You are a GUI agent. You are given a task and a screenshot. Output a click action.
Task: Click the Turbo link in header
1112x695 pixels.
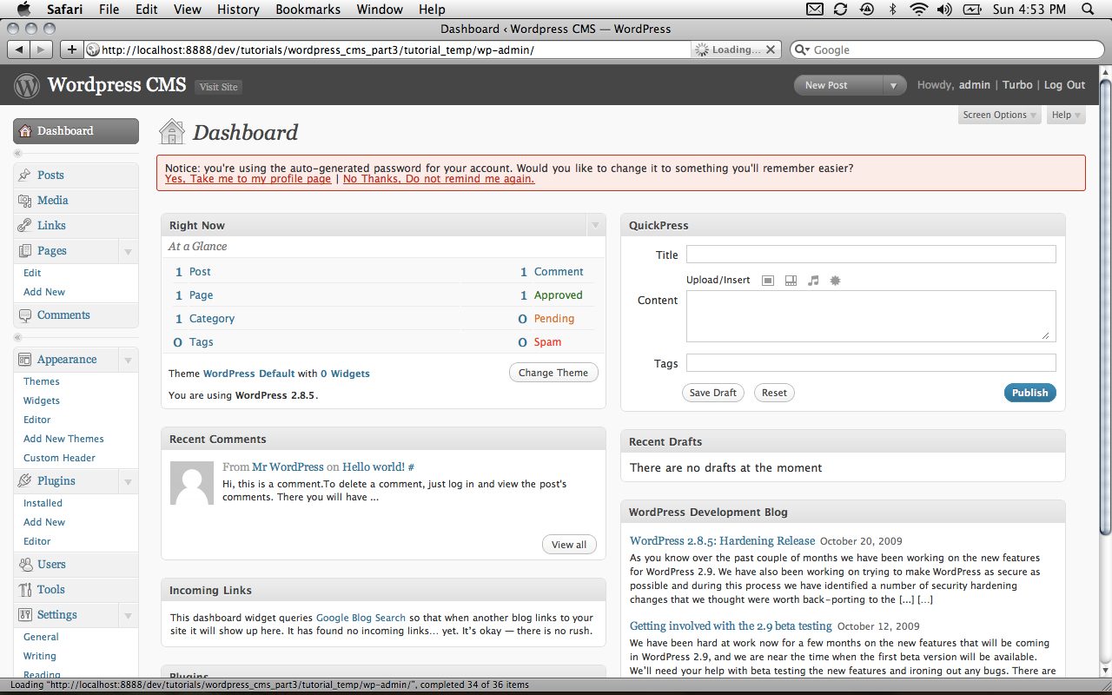1017,85
